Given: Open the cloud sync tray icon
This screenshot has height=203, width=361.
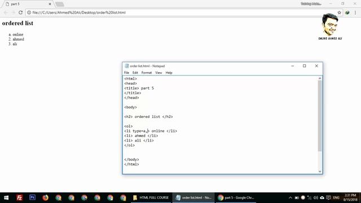Looking at the screenshot, I should click(x=322, y=198).
